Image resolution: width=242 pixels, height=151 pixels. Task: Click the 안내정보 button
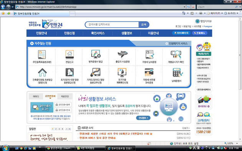click(x=143, y=118)
